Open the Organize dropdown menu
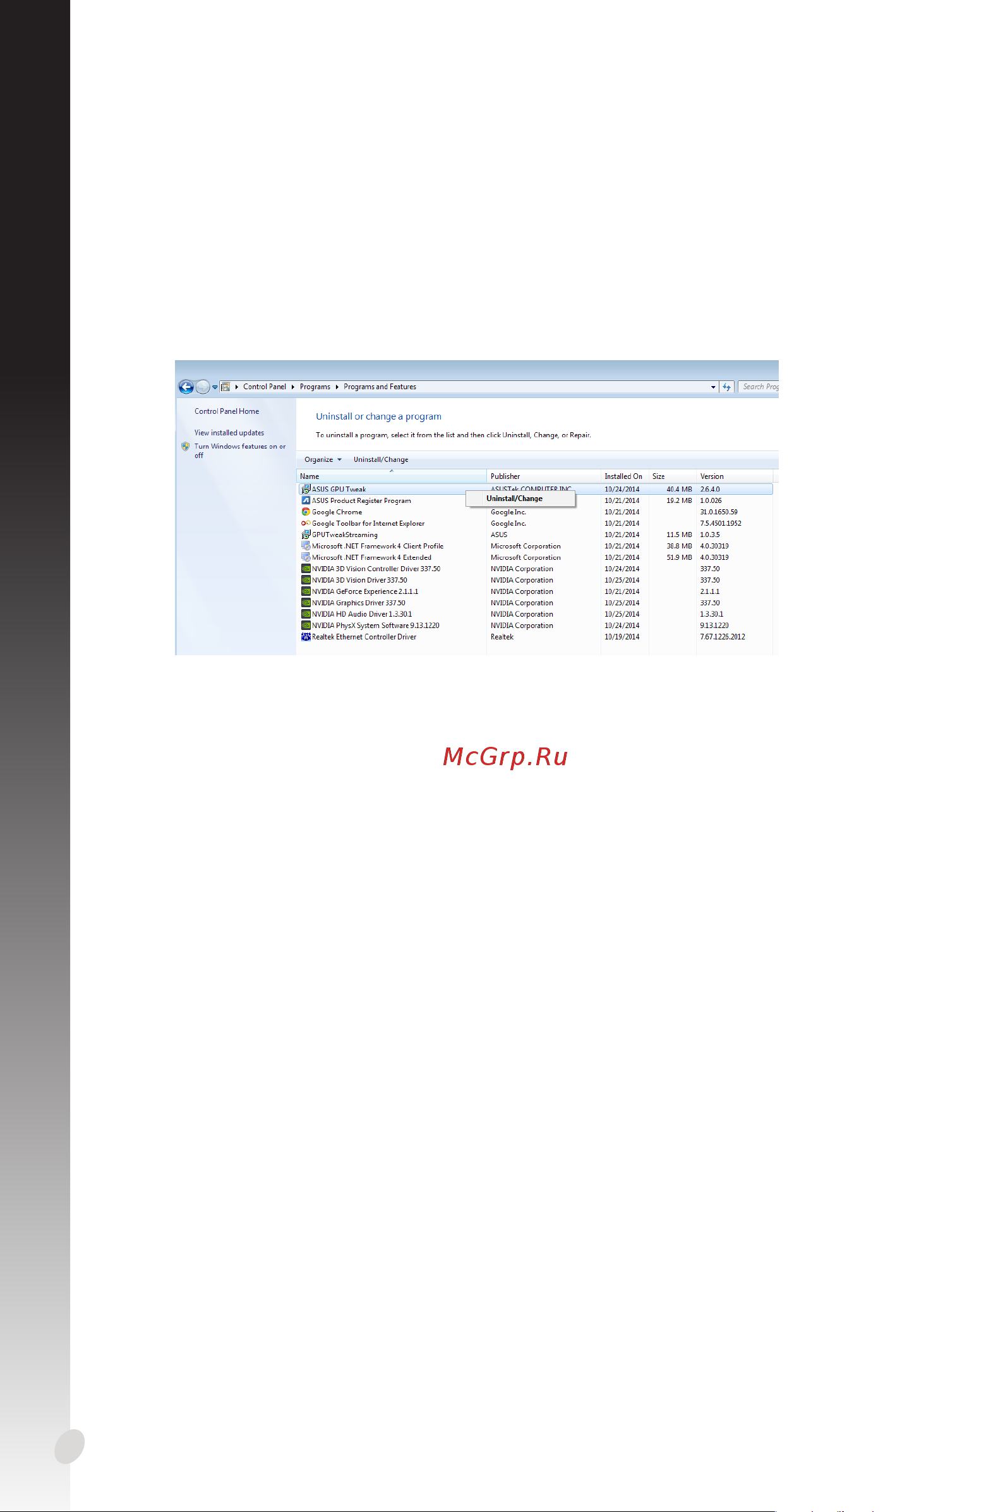Image resolution: width=1003 pixels, height=1512 pixels. tap(323, 459)
